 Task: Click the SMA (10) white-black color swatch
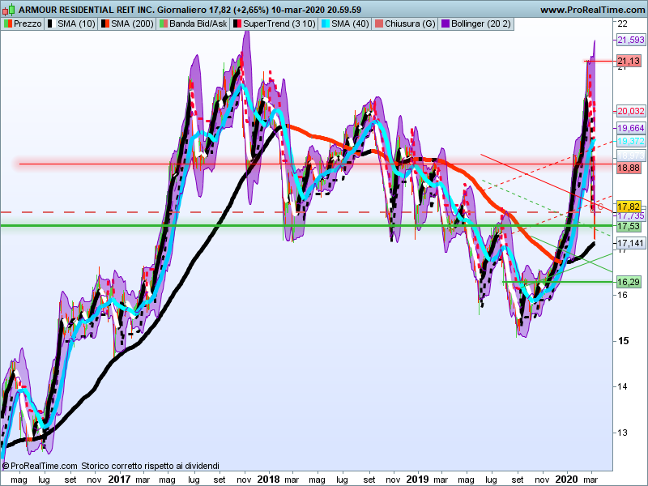[x=52, y=24]
